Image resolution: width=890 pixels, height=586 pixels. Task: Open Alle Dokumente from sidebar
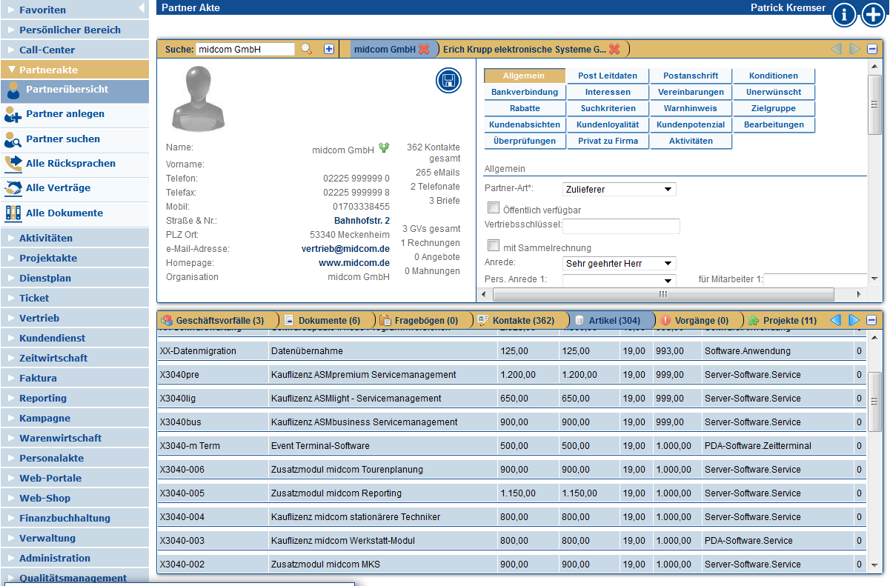pyautogui.click(x=64, y=213)
